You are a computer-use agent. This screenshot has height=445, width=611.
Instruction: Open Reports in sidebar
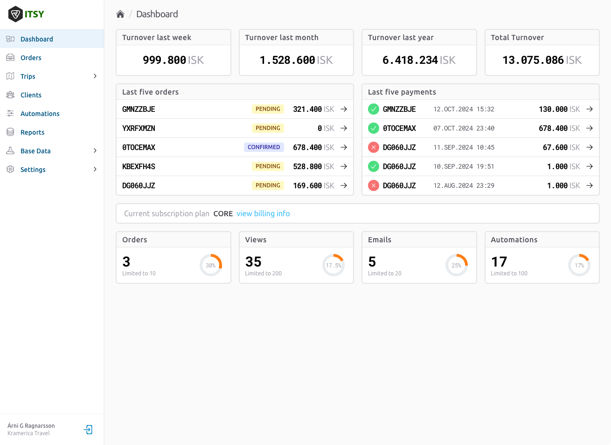click(x=52, y=132)
